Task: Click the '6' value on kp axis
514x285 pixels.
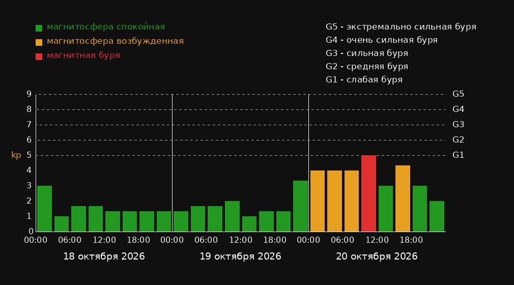Action: pyautogui.click(x=29, y=140)
